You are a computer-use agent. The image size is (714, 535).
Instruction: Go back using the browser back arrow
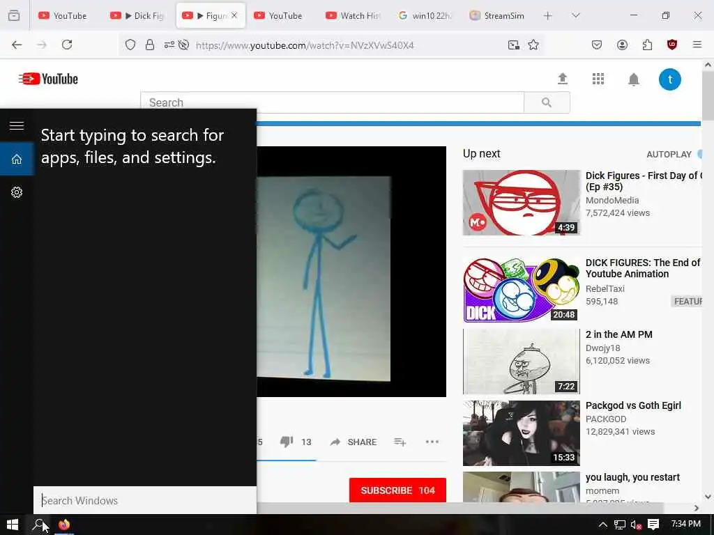click(17, 45)
